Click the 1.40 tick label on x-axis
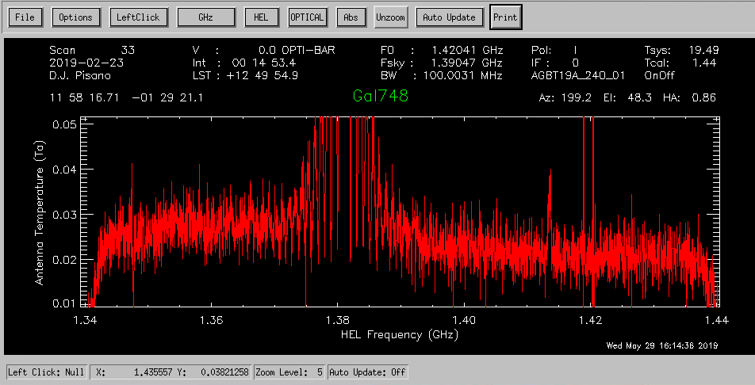This screenshot has height=385, width=755. (x=464, y=321)
